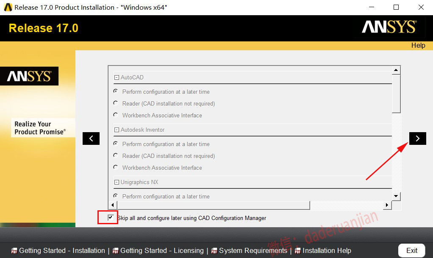Click the Exit button
This screenshot has width=433, height=258.
411,250
